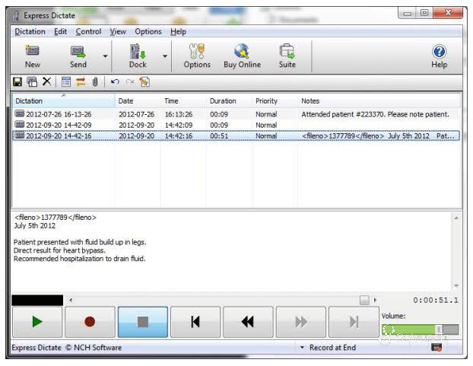
Task: Open the Suite toolbar button
Action: [287, 56]
